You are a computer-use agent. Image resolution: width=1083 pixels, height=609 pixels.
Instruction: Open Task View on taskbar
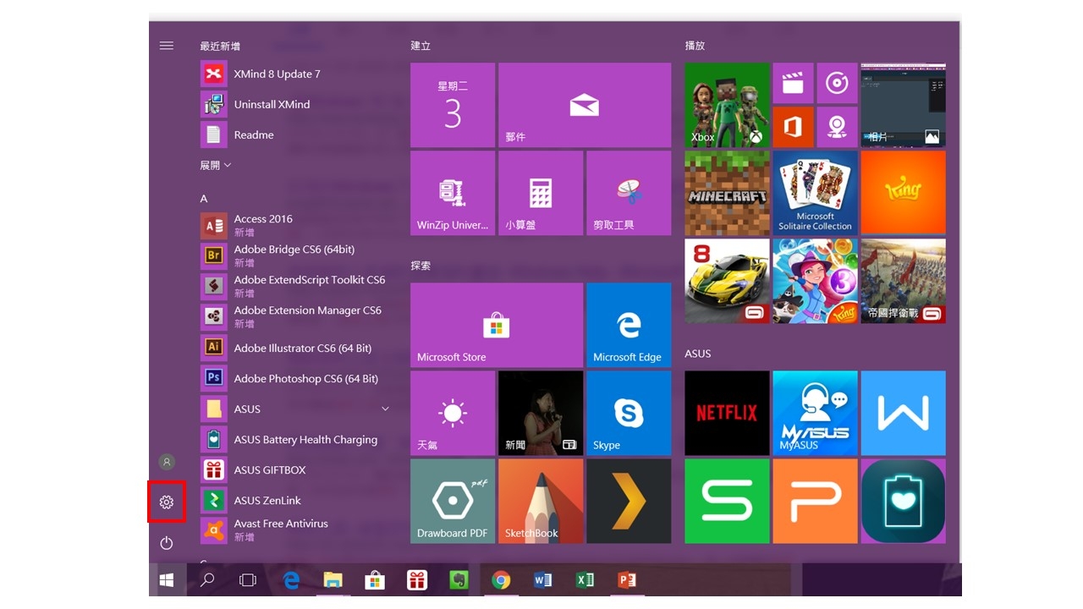[248, 580]
